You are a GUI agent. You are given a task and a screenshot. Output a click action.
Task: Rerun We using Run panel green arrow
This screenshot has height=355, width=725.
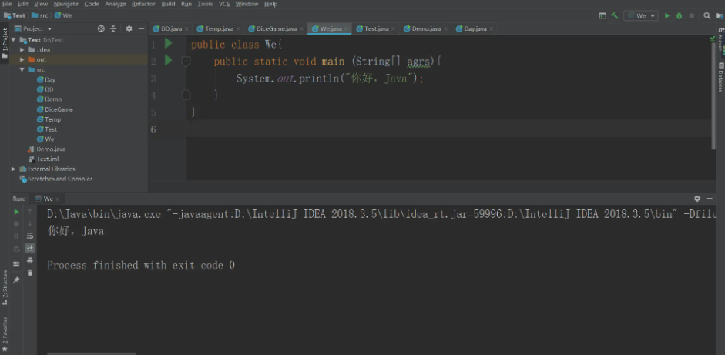click(x=17, y=212)
